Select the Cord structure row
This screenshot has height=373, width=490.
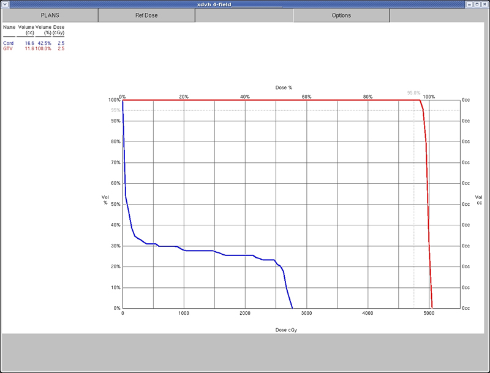tap(9, 43)
